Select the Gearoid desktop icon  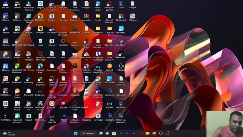[x=6, y=30]
